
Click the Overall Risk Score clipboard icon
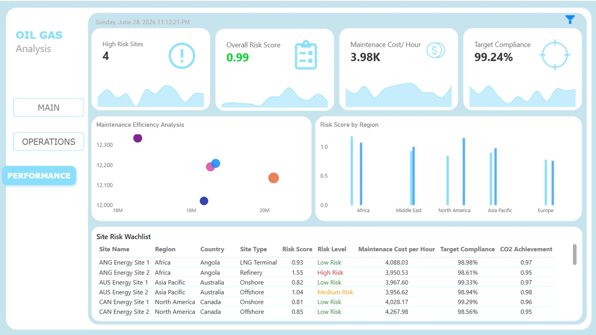coord(306,55)
